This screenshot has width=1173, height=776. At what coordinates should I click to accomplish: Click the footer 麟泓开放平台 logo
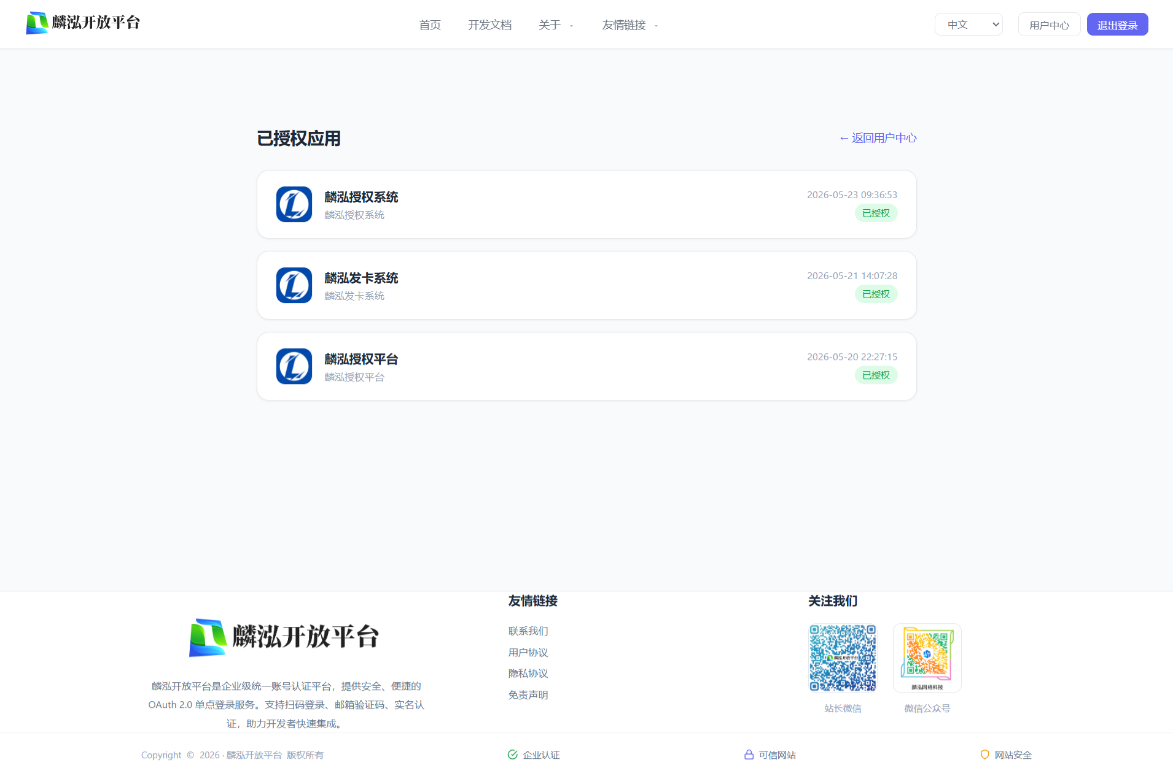pyautogui.click(x=284, y=637)
